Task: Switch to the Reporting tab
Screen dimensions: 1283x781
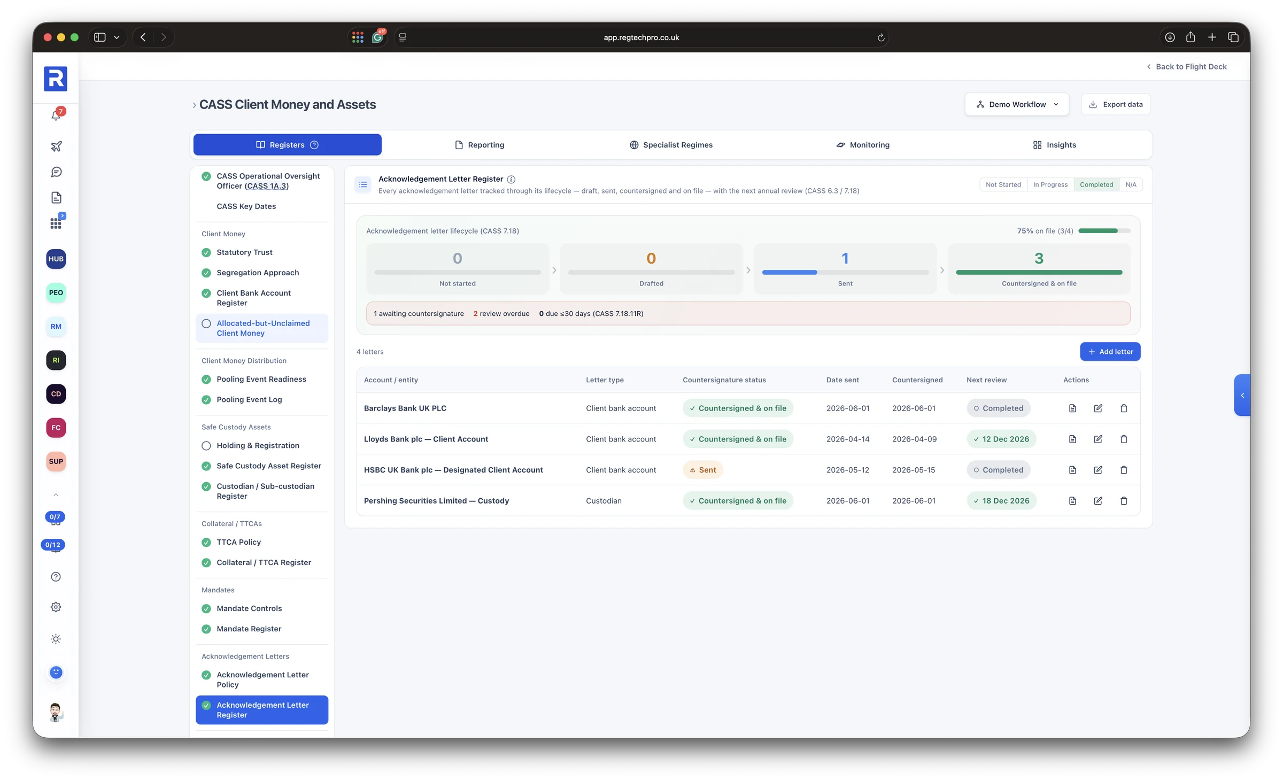Action: [x=479, y=145]
